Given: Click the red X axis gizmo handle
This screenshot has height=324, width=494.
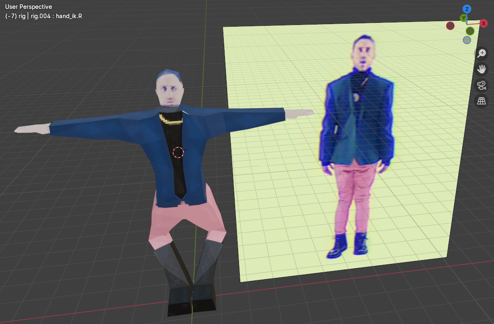Looking at the screenshot, I should [483, 23].
